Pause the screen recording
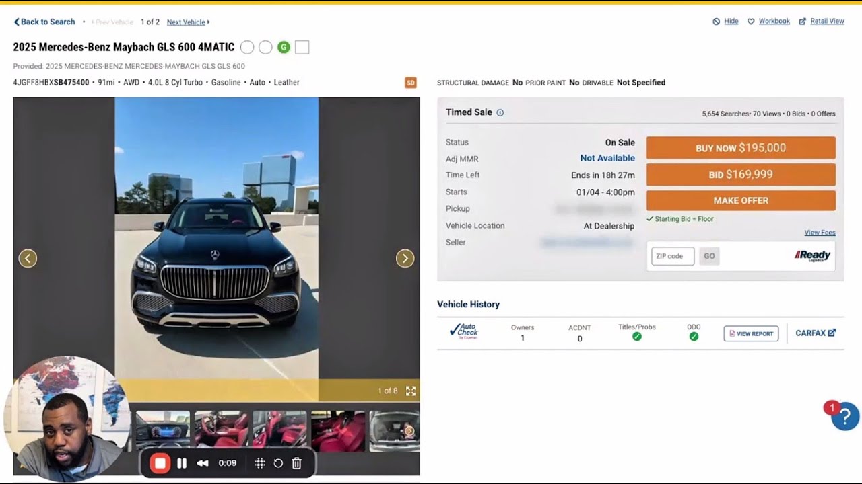 (182, 463)
